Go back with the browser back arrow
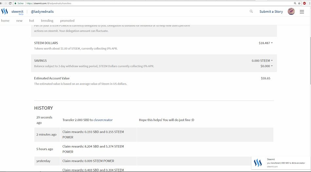 point(1,3)
